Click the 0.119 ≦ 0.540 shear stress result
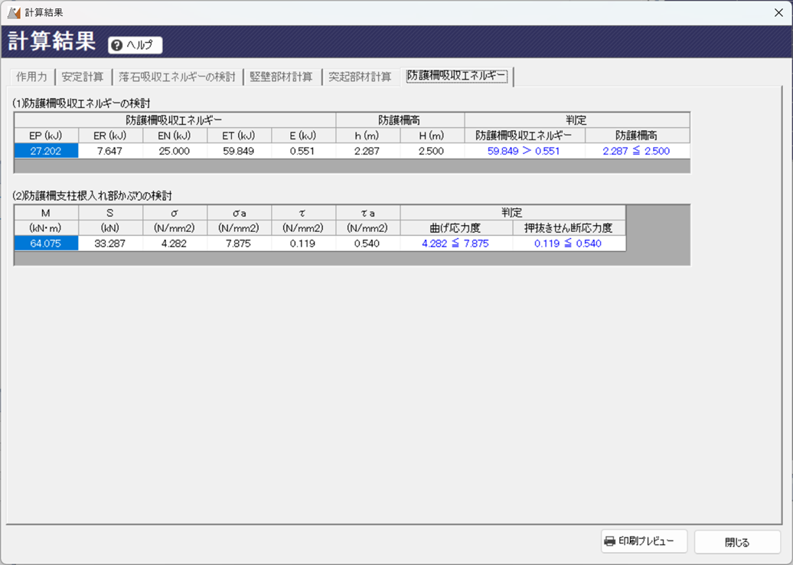This screenshot has width=793, height=565. (x=568, y=243)
